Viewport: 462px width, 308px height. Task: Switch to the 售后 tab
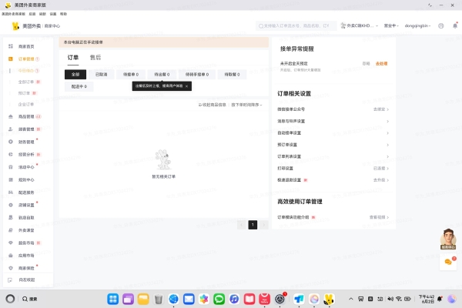(x=95, y=58)
